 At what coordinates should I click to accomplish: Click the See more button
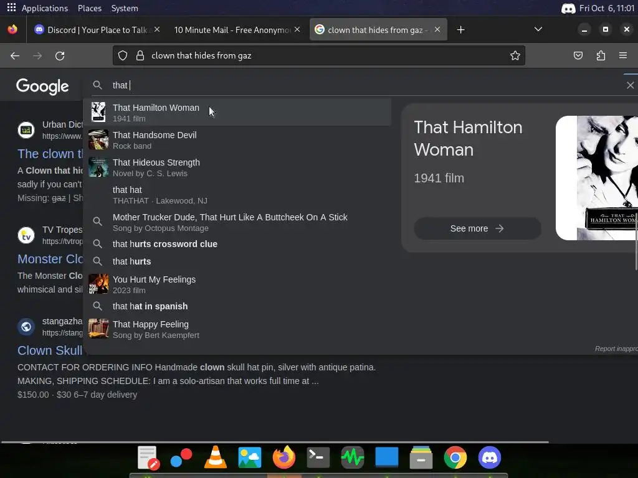coord(477,228)
